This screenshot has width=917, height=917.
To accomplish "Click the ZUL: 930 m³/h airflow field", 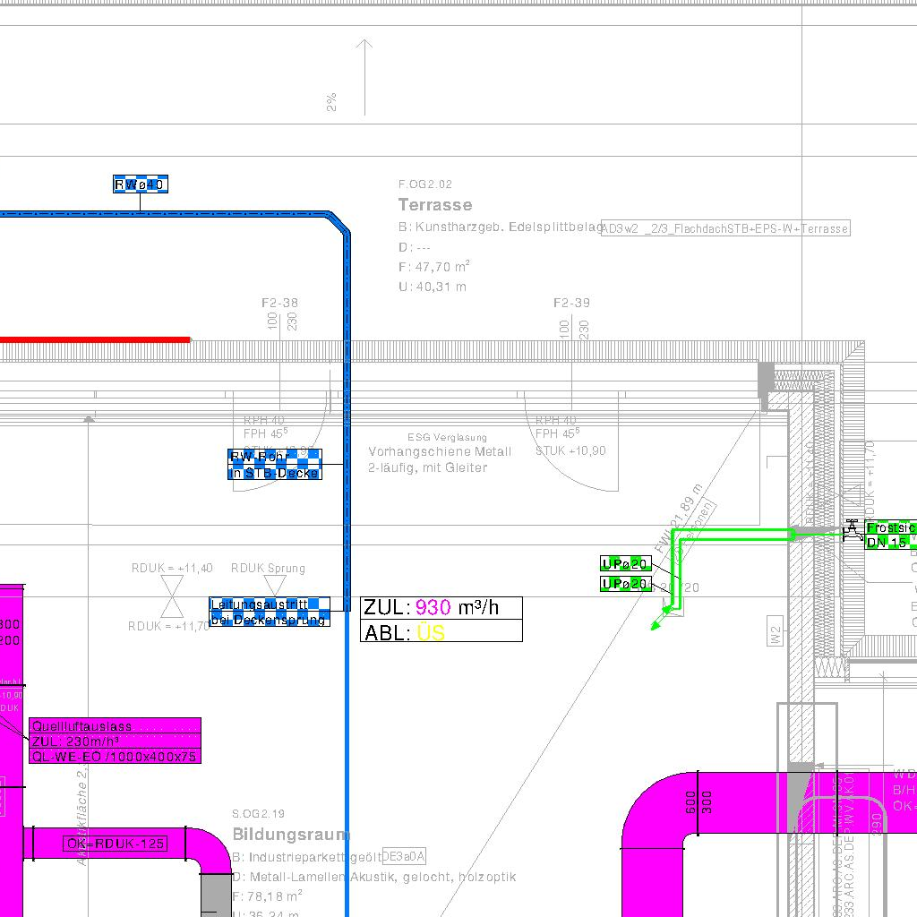I will (x=441, y=607).
